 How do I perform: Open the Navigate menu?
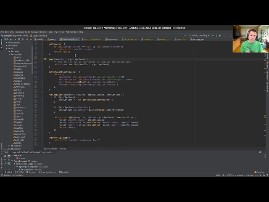click(20, 32)
